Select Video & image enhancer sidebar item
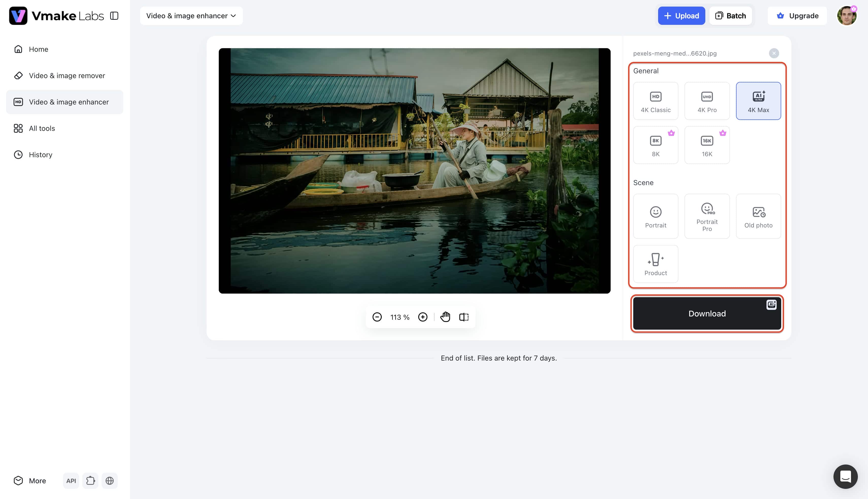 point(64,102)
